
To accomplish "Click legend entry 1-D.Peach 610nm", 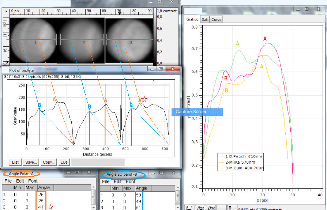I will click(x=241, y=157).
